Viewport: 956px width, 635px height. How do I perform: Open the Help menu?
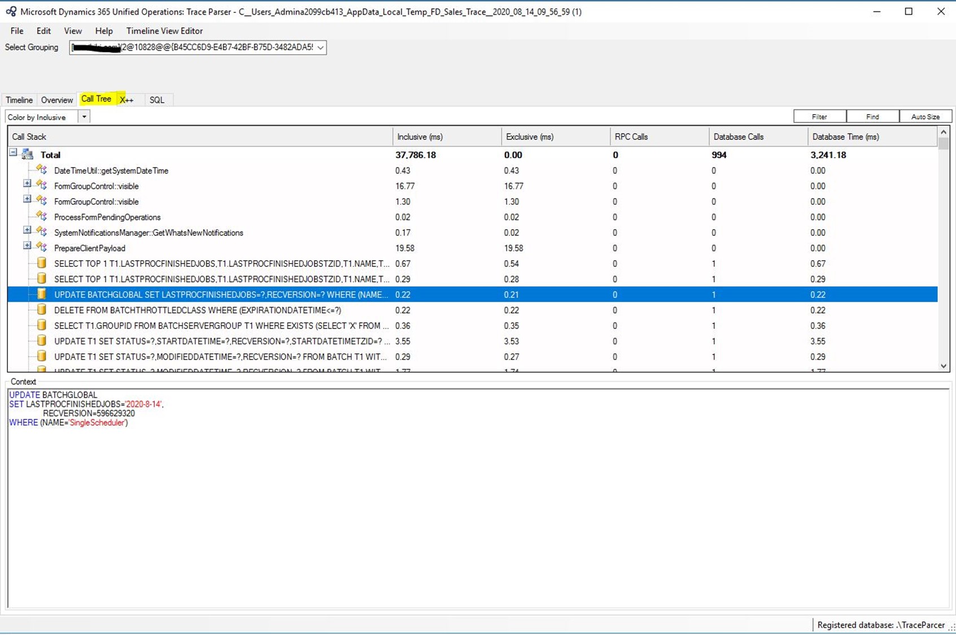[x=104, y=31]
